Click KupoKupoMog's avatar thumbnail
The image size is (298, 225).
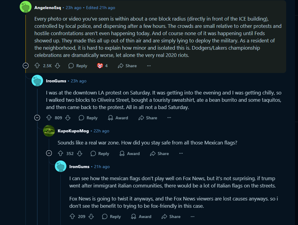tap(49, 131)
